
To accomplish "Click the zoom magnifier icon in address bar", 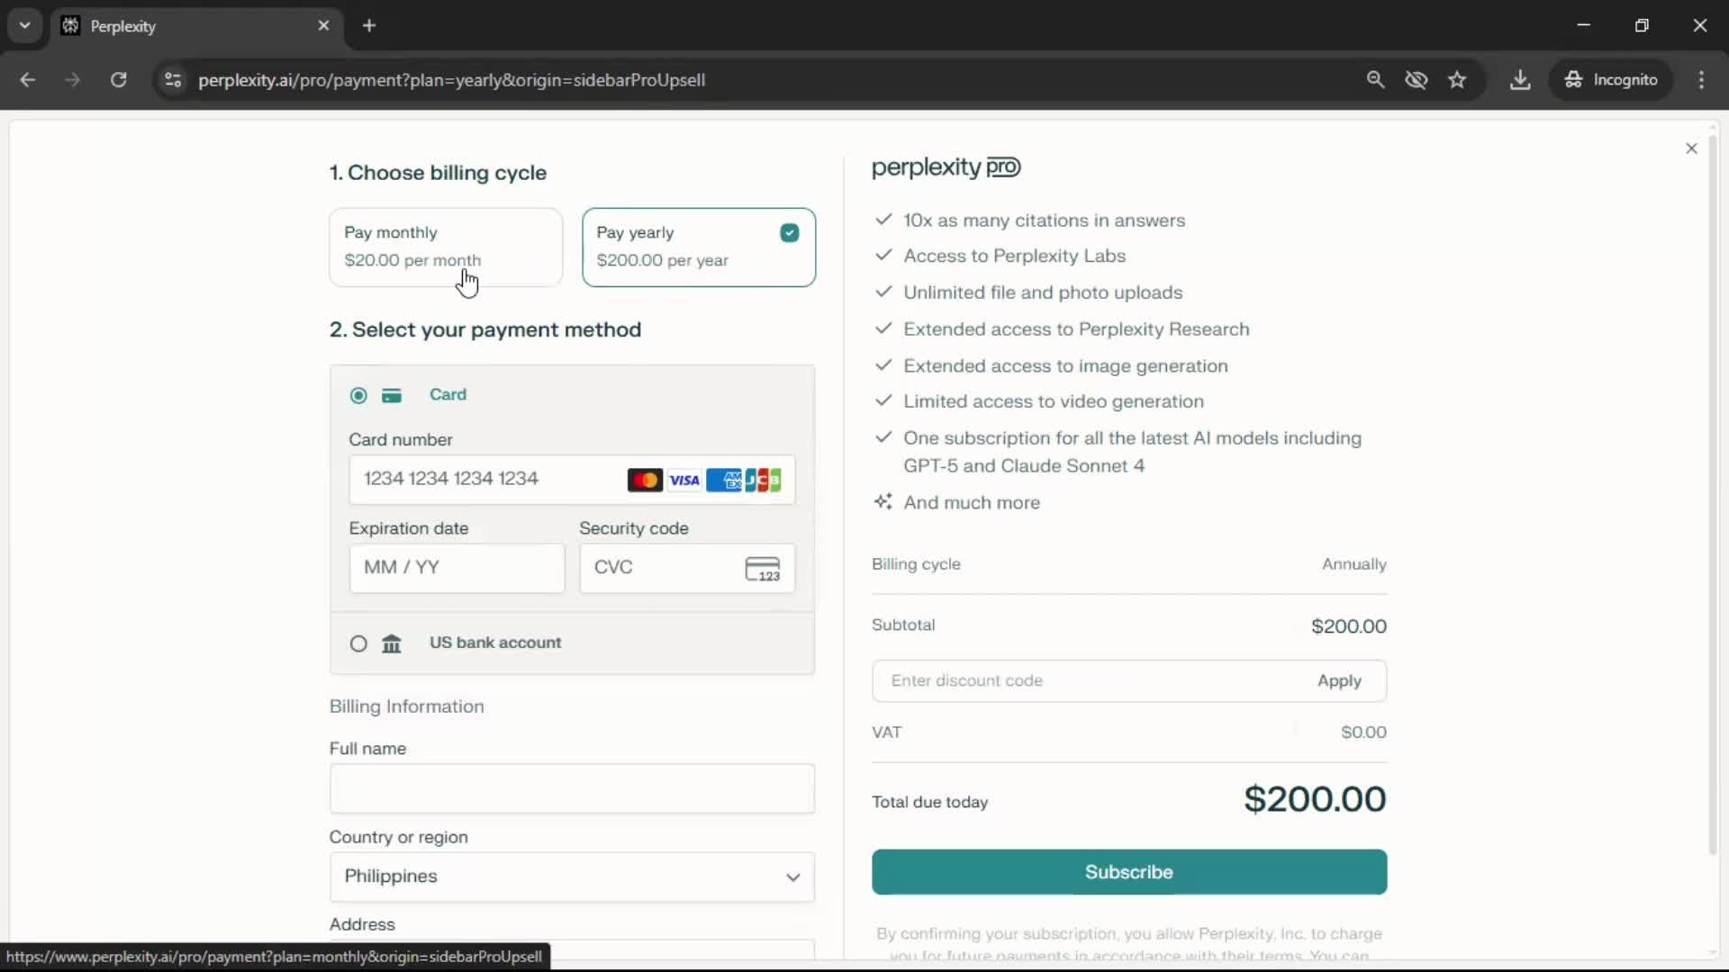I will point(1375,80).
